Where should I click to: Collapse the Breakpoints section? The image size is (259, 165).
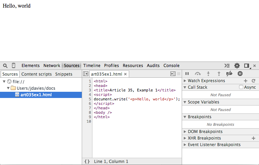(185, 117)
